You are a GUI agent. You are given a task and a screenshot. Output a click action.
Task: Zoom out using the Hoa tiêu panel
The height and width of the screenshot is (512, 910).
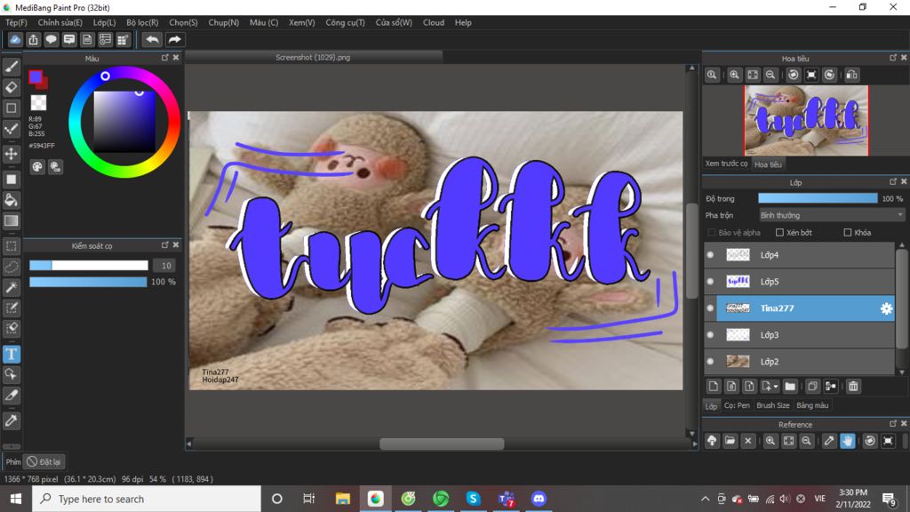[x=770, y=75]
